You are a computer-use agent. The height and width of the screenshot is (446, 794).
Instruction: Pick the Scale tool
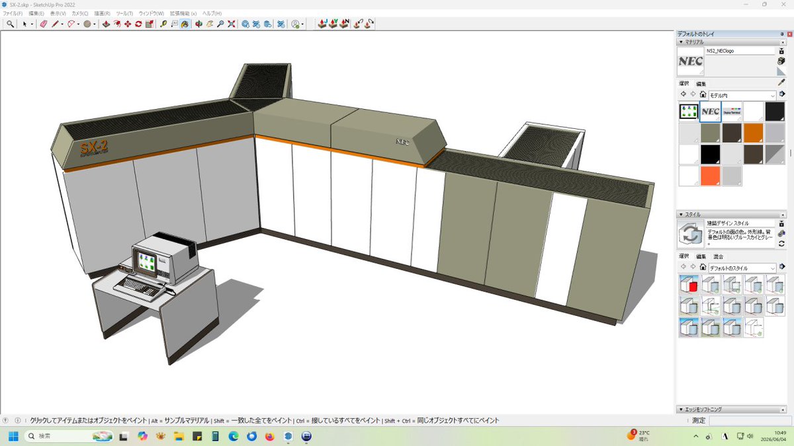tap(149, 24)
